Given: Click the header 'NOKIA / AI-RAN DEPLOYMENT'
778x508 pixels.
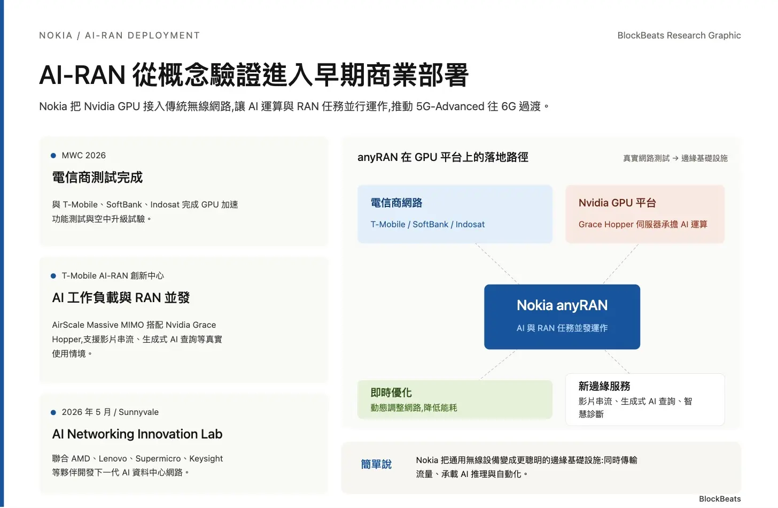Looking at the screenshot, I should point(120,35).
